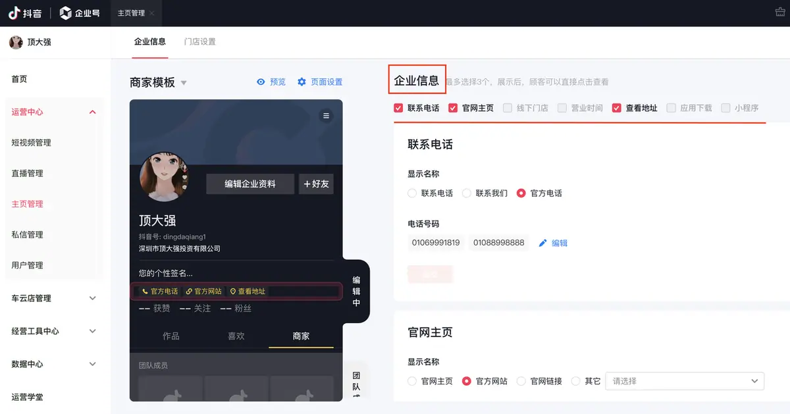The image size is (790, 414).
Task: Select the 官网链接 radio option
Action: pos(521,381)
